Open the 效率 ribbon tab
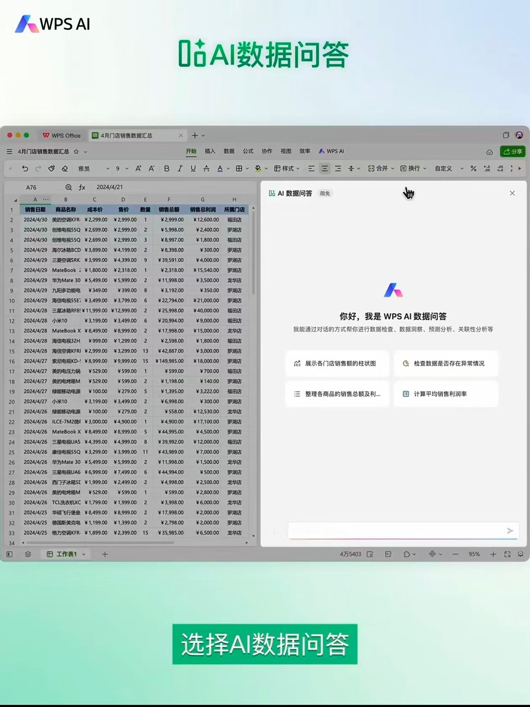 305,151
